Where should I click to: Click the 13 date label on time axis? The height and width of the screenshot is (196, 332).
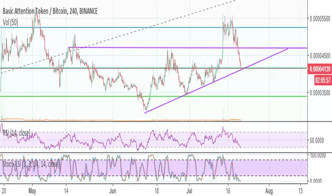pyautogui.click(x=301, y=191)
